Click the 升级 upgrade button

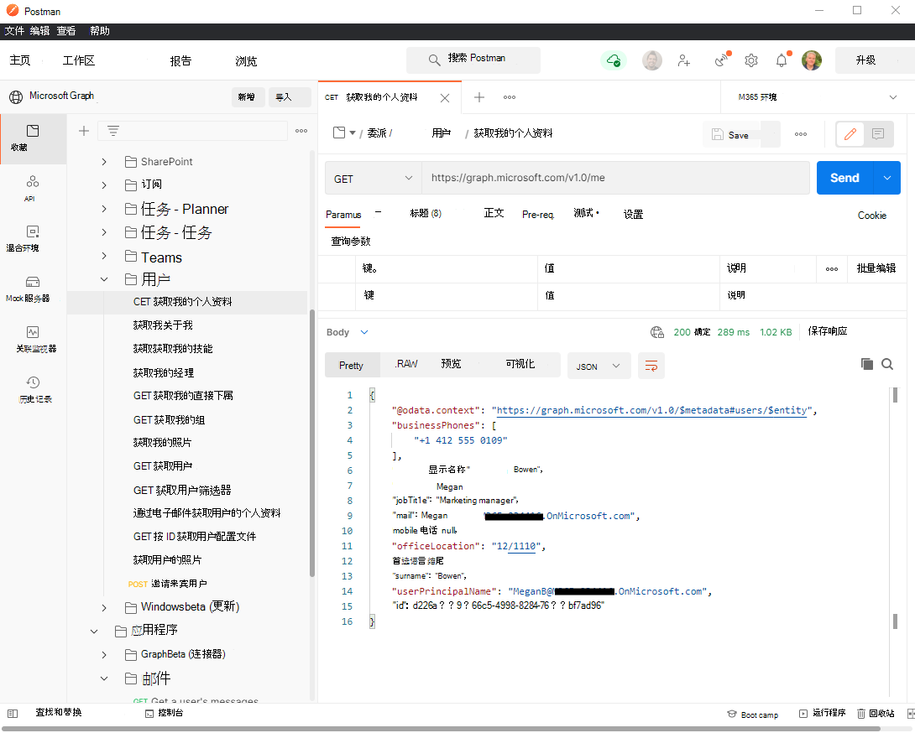pyautogui.click(x=866, y=60)
